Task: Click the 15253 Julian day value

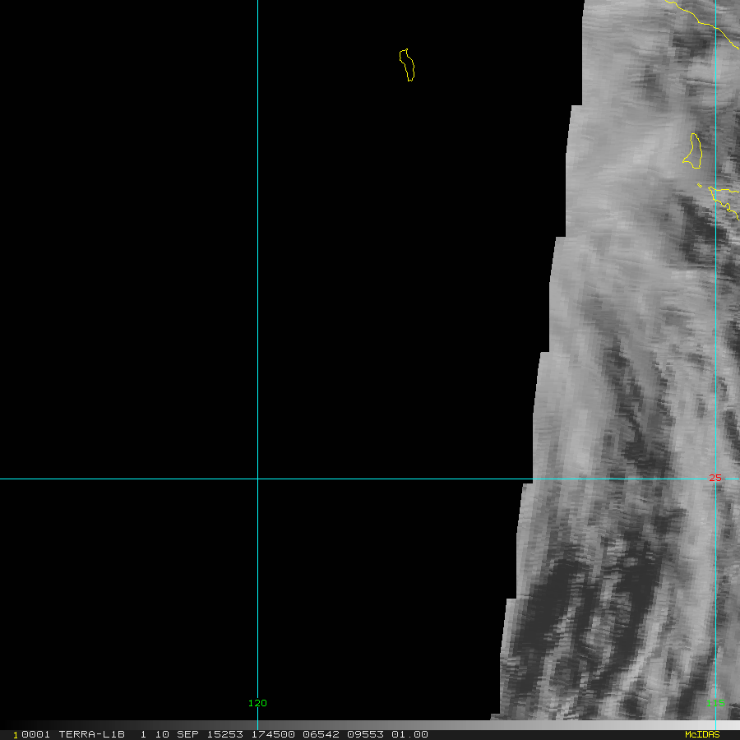Action: click(x=225, y=734)
